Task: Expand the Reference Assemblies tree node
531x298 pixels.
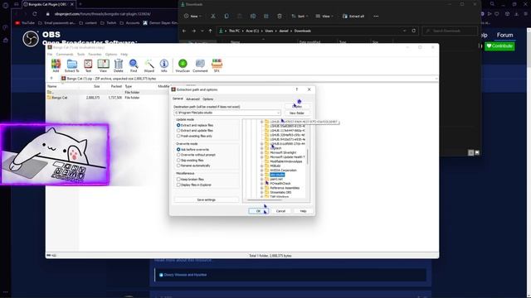Action: pyautogui.click(x=262, y=188)
